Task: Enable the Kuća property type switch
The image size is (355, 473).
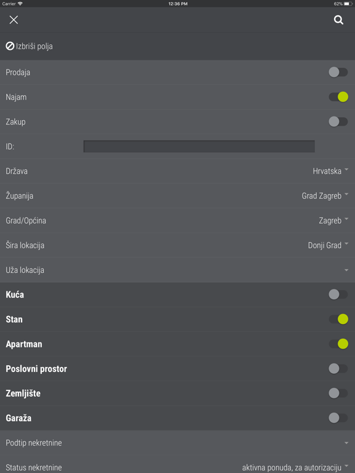Action: click(338, 294)
